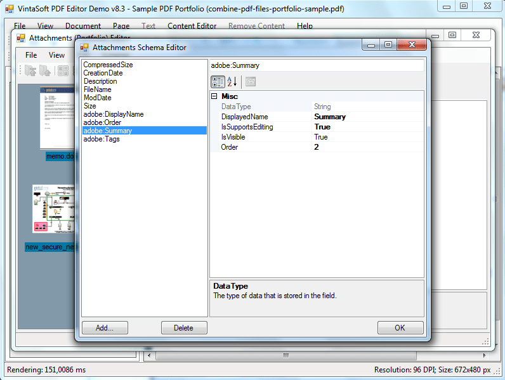The height and width of the screenshot is (380, 505).
Task: Select FileName field in the list
Action: tap(144, 89)
